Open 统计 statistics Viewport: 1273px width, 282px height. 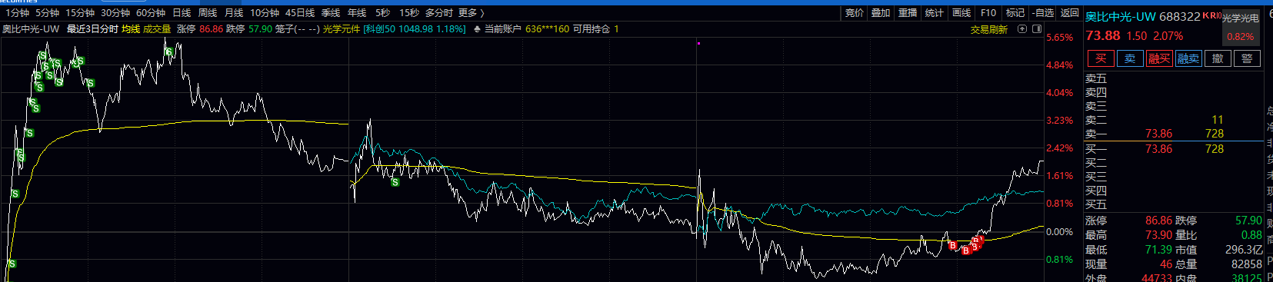934,13
